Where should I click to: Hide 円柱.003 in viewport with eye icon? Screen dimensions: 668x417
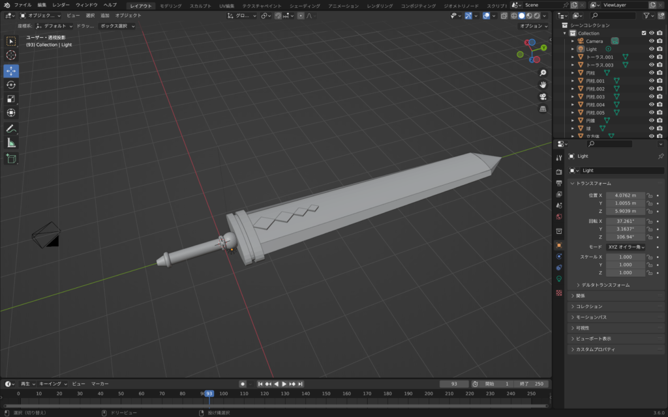tap(652, 96)
